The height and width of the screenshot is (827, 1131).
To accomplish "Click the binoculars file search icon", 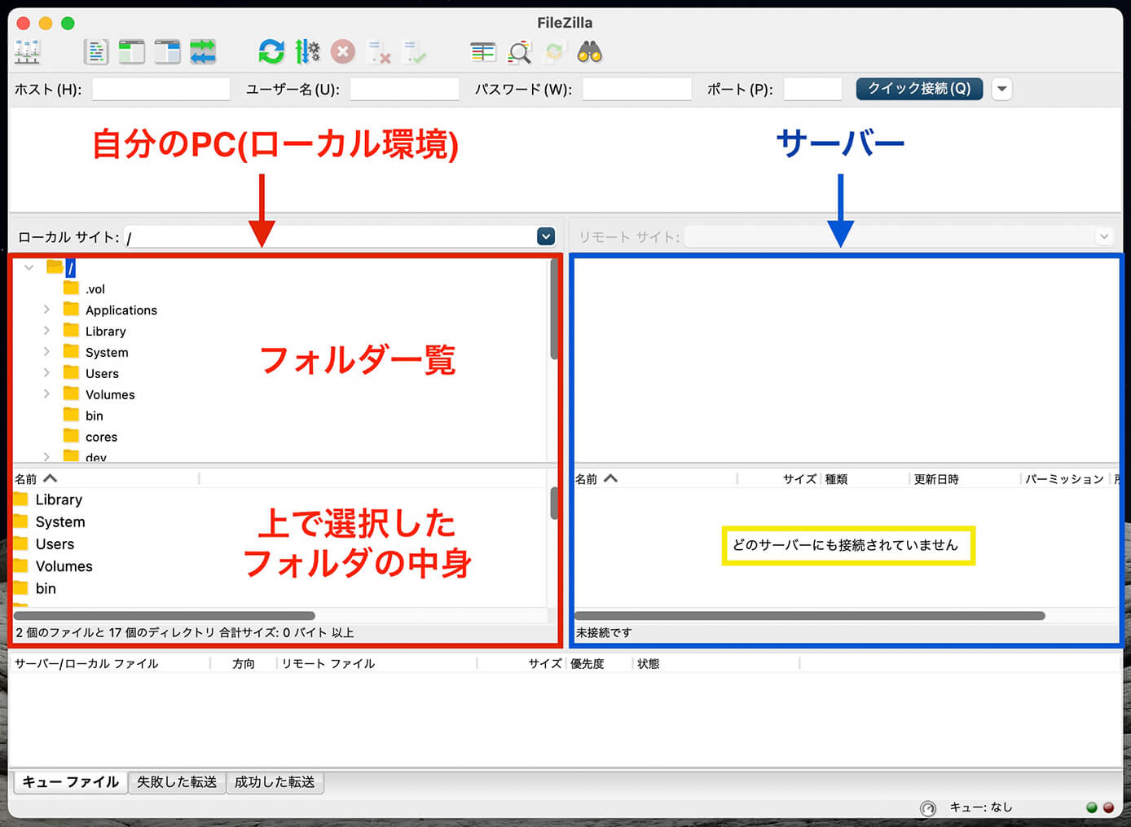I will pos(589,52).
